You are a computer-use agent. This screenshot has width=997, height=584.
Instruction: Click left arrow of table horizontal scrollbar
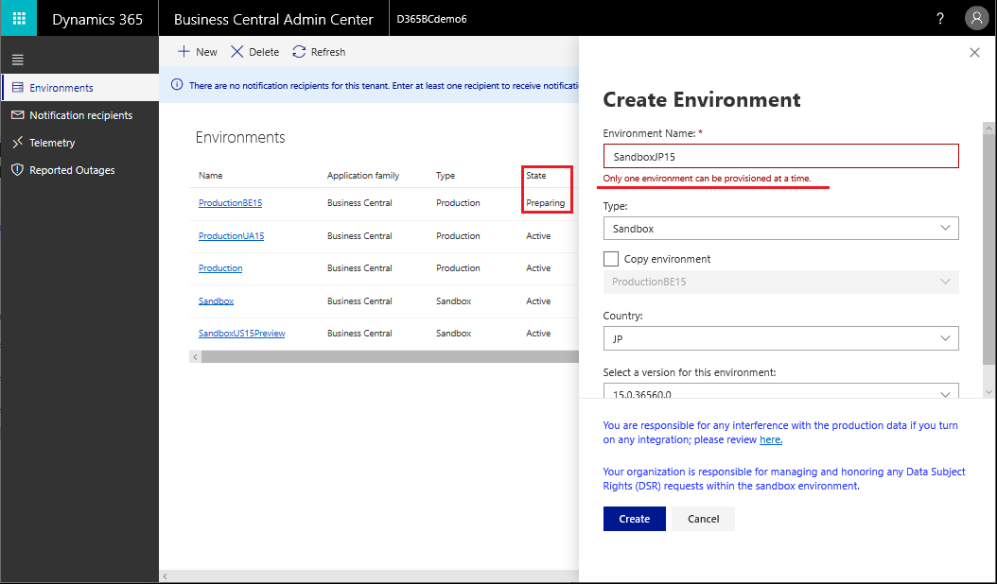pyautogui.click(x=195, y=357)
